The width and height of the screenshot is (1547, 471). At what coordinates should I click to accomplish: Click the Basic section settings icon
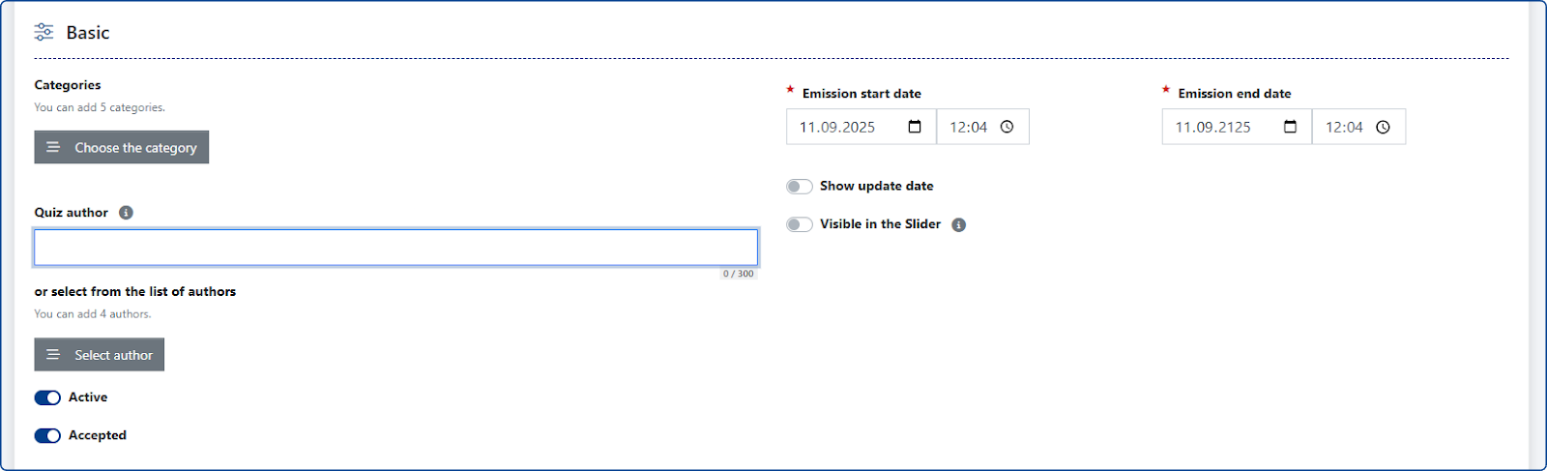[x=44, y=32]
